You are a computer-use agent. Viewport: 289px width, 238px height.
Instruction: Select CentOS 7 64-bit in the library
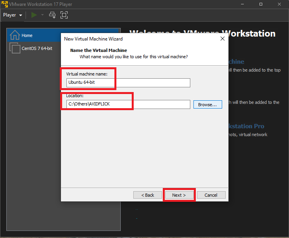(x=37, y=48)
